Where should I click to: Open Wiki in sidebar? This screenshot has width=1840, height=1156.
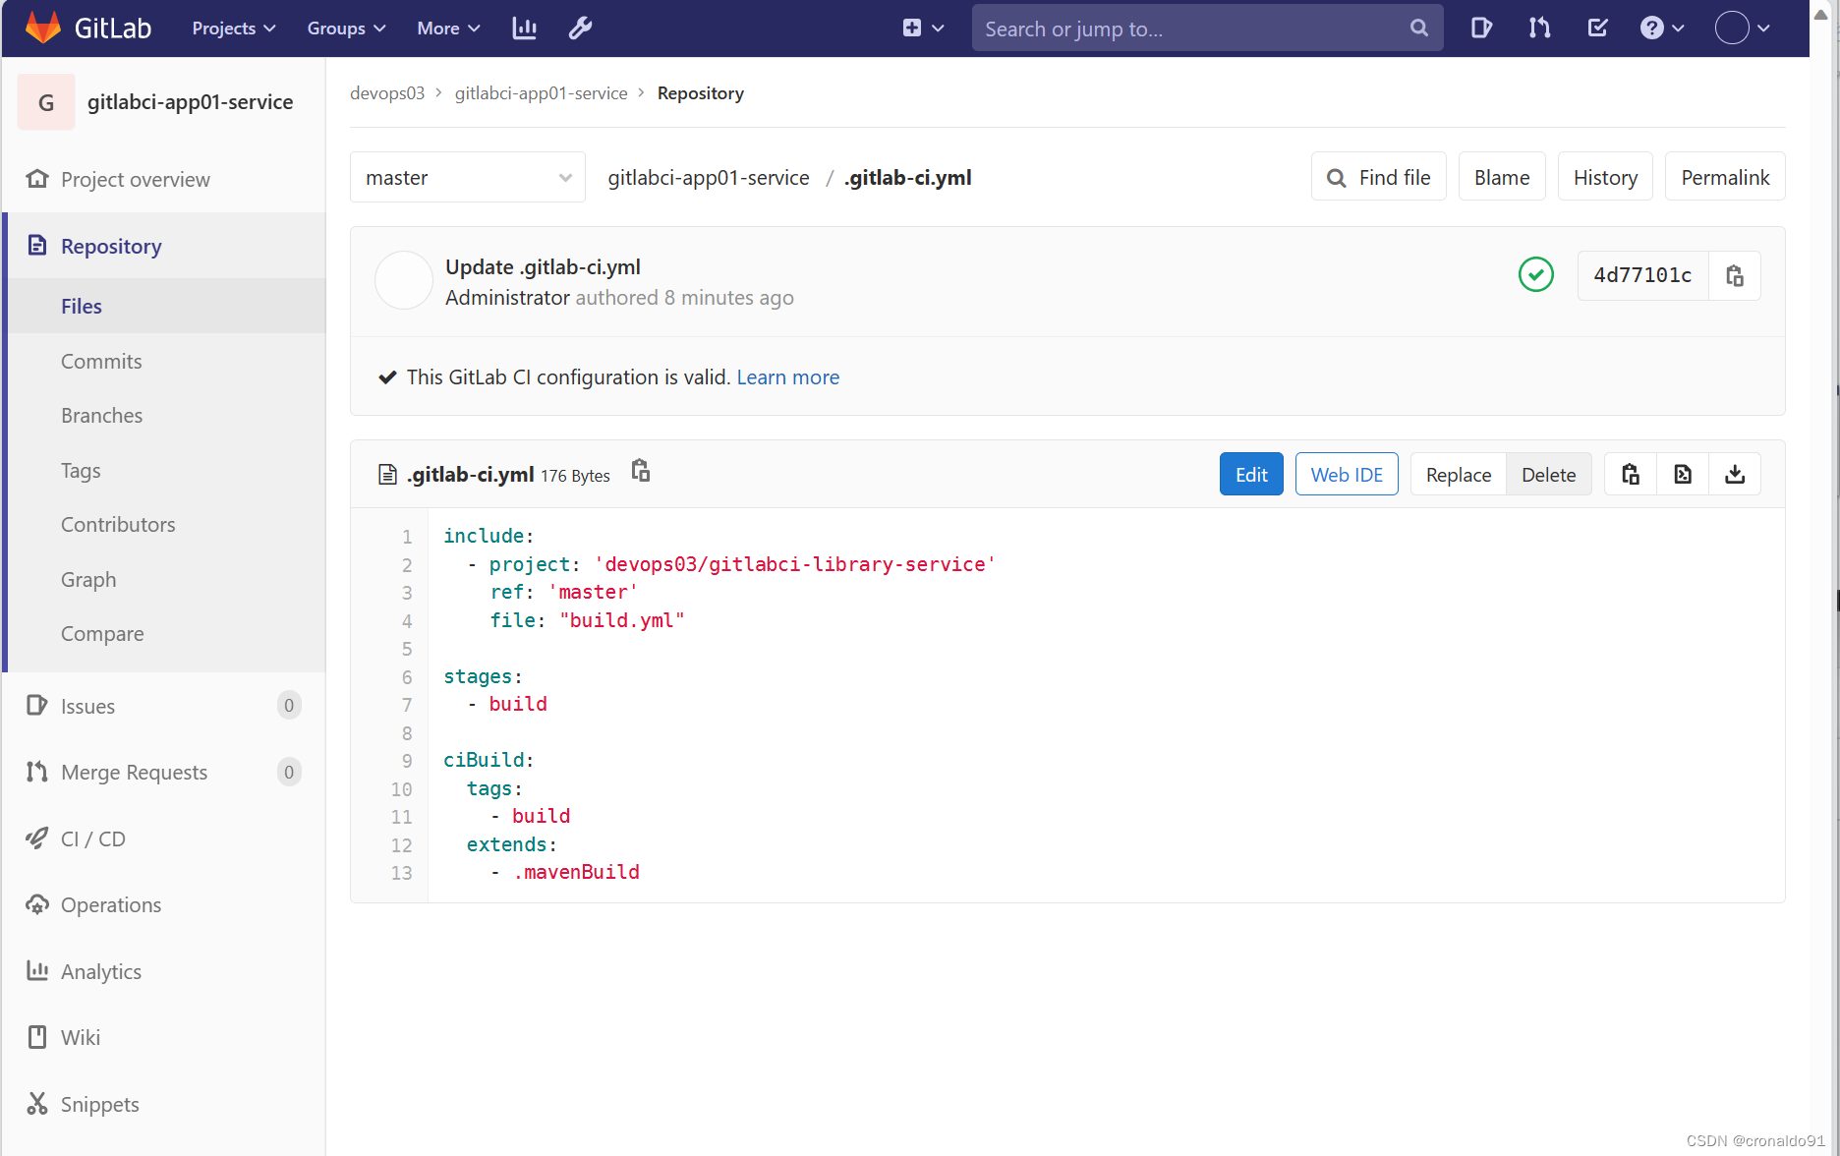[x=164, y=1037]
